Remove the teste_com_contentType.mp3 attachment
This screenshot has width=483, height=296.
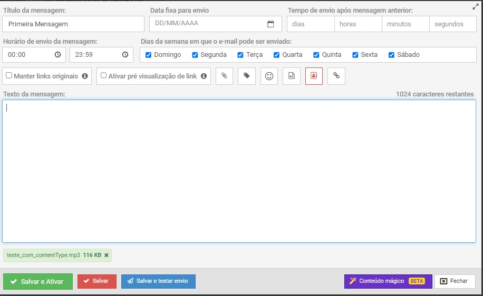(x=107, y=255)
